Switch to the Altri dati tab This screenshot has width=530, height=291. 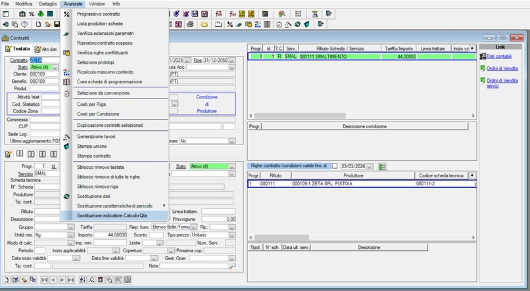[x=46, y=49]
